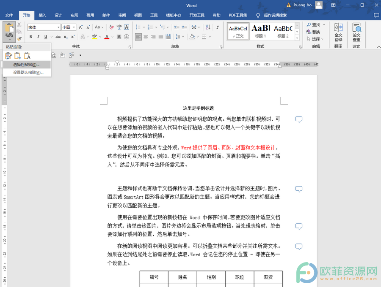This screenshot has height=287, width=381.
Task: Toggle align right
Action: (153, 37)
